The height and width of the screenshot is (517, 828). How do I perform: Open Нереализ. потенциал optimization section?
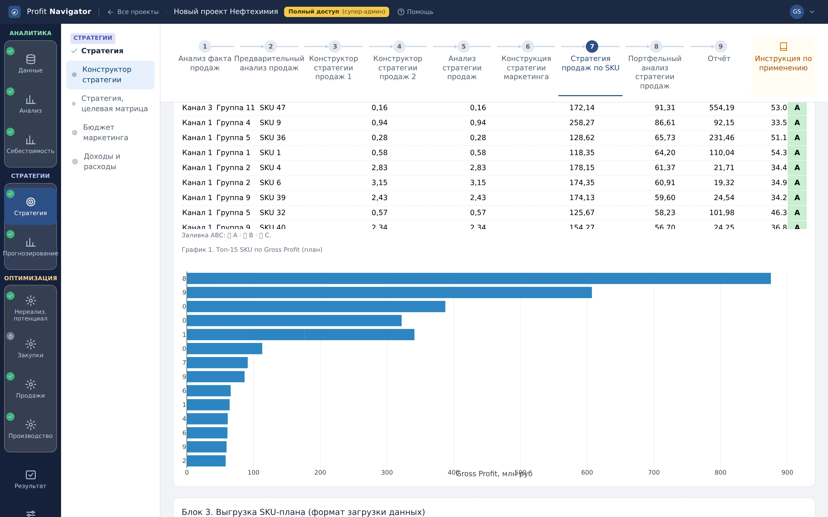31,308
